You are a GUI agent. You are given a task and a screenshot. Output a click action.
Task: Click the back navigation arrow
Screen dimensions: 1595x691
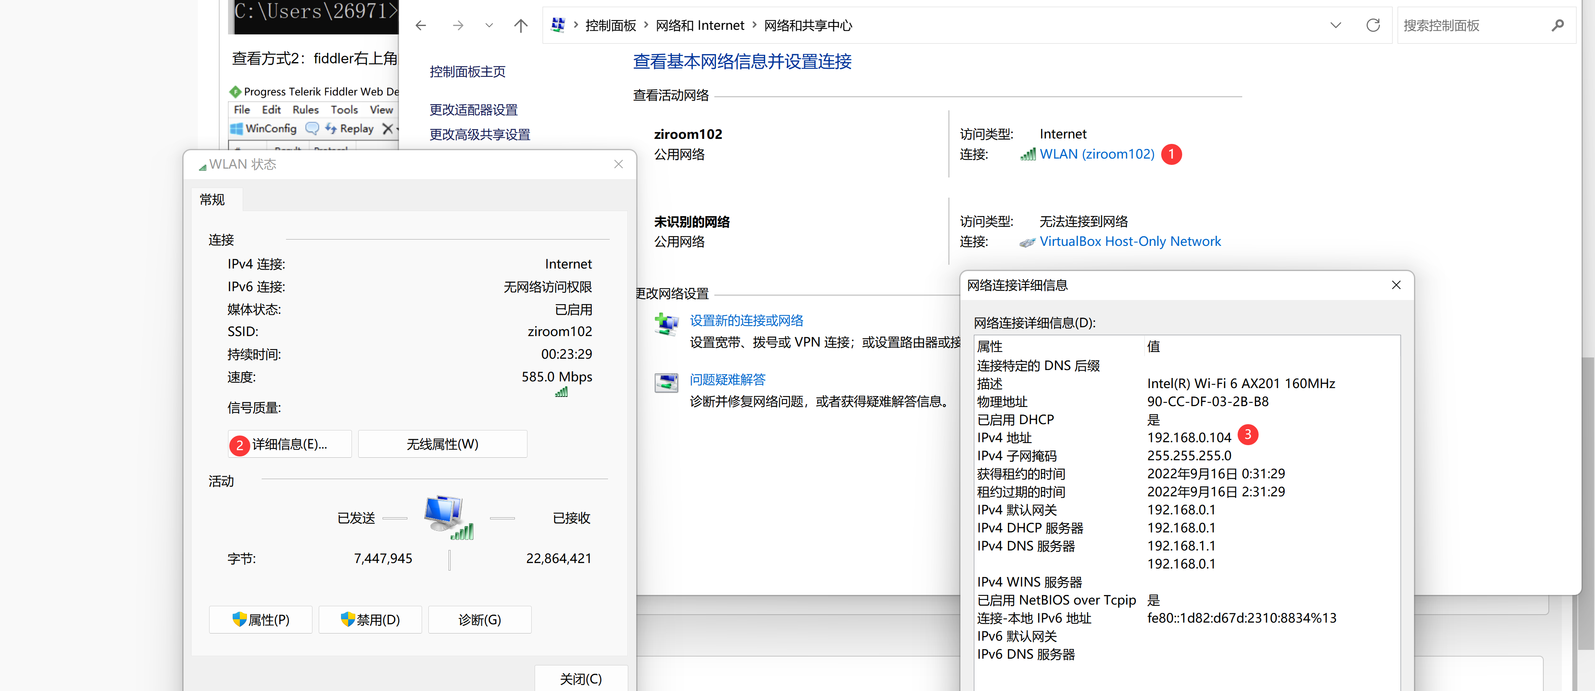click(x=421, y=25)
